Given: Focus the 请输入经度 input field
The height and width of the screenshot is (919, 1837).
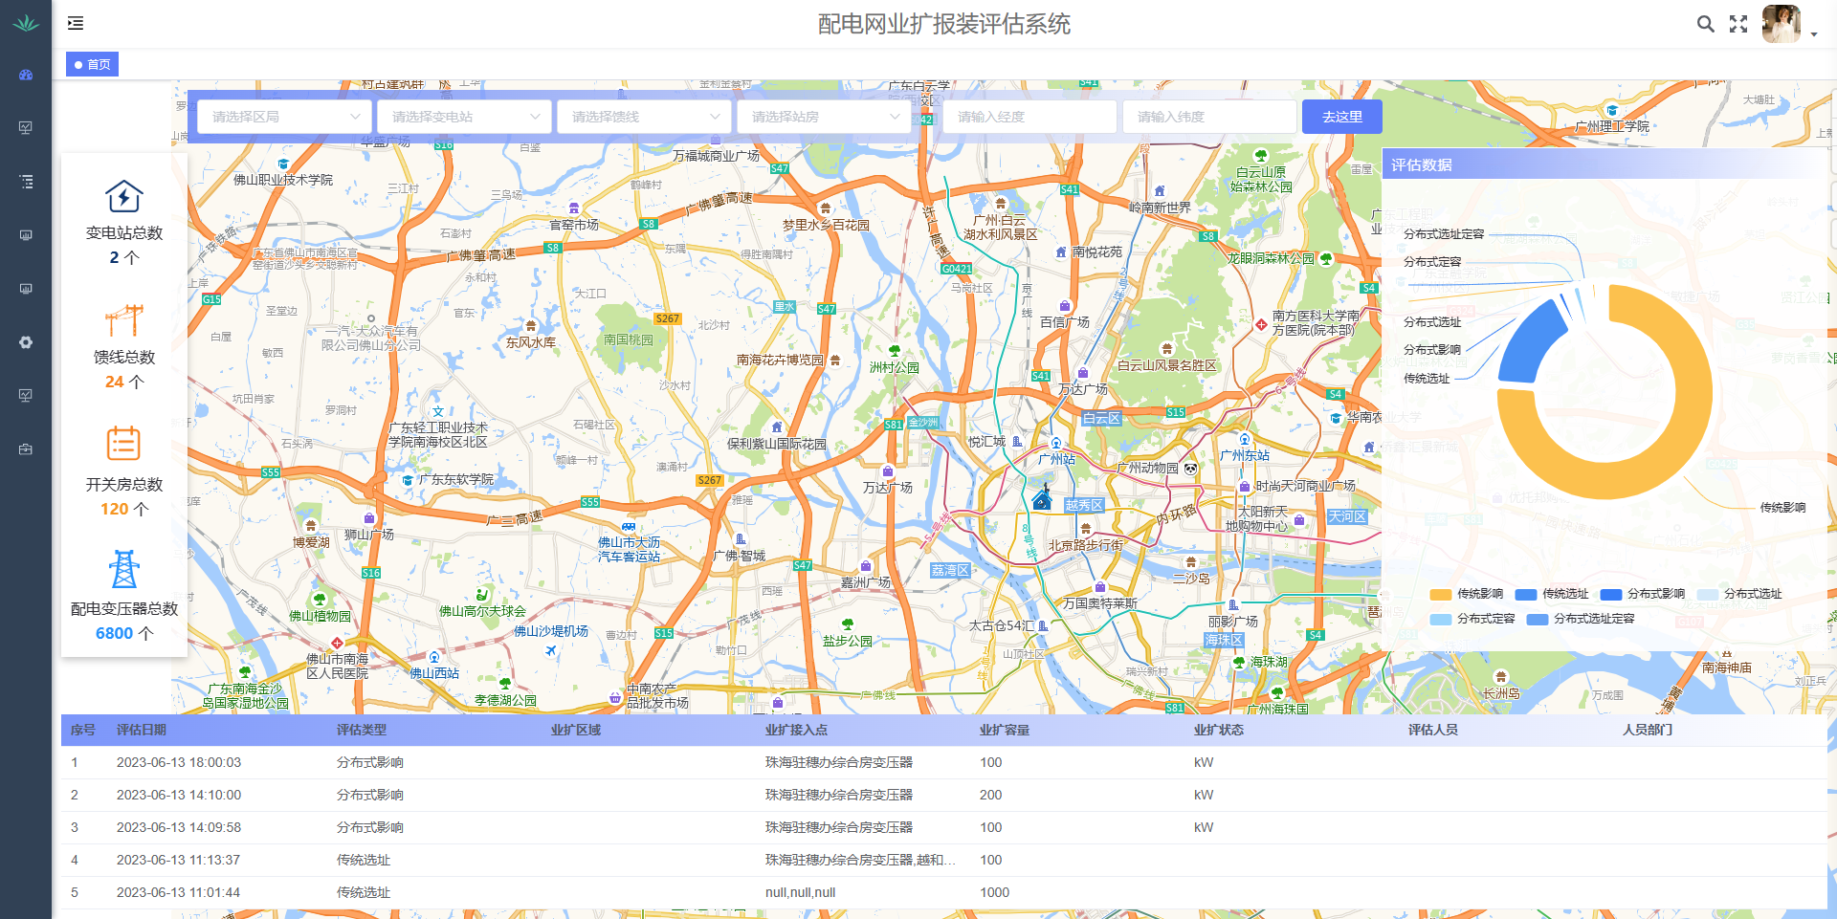Looking at the screenshot, I should (1029, 117).
